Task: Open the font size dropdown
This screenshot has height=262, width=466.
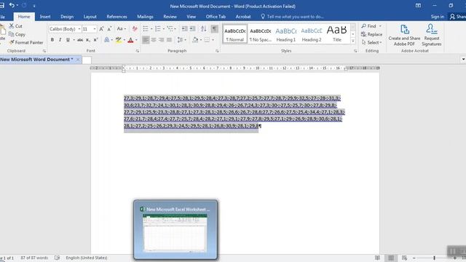Action: [95, 29]
